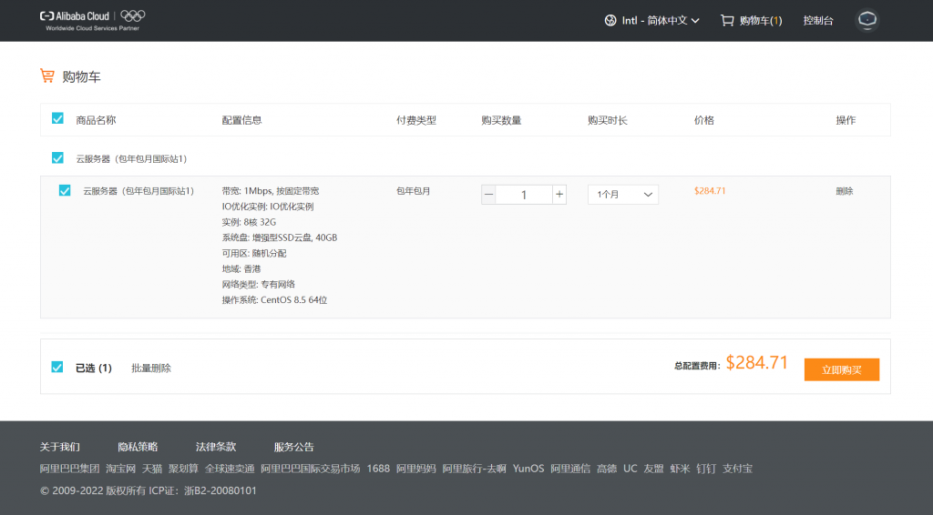Open the shopping cart icon in header

tap(726, 20)
